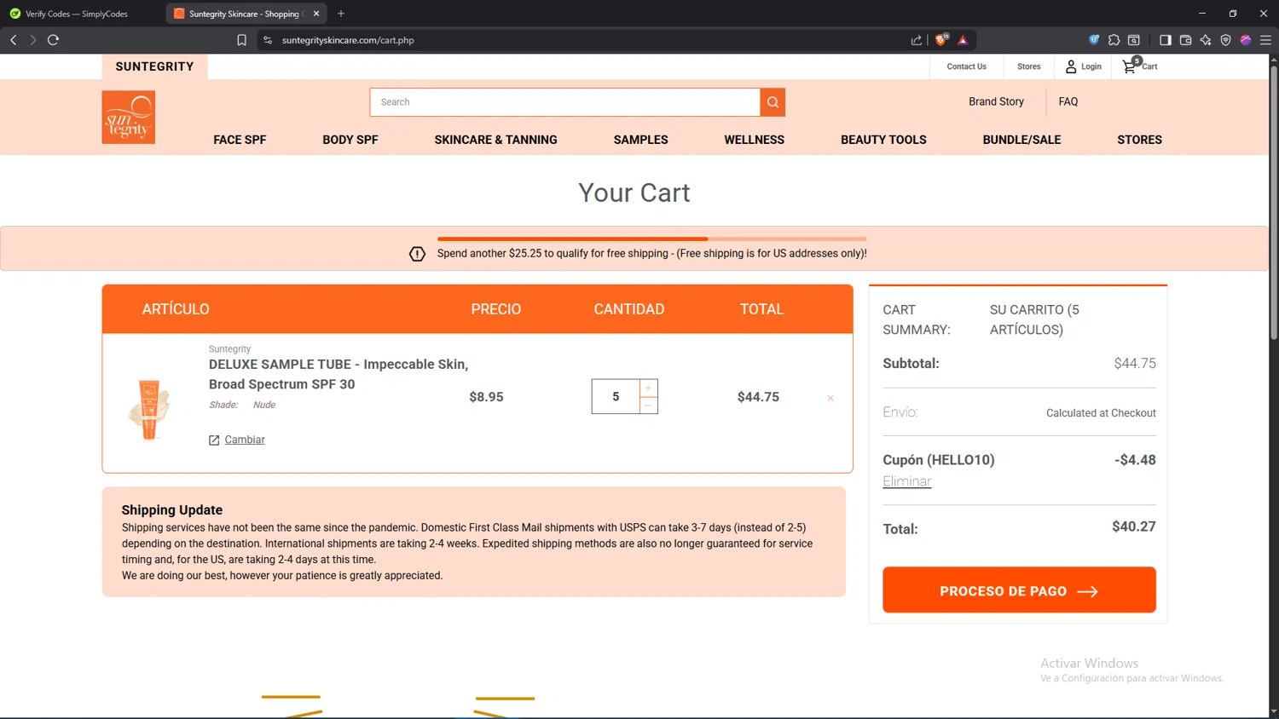1279x719 pixels.
Task: Open the SAMPLES menu
Action: point(641,140)
